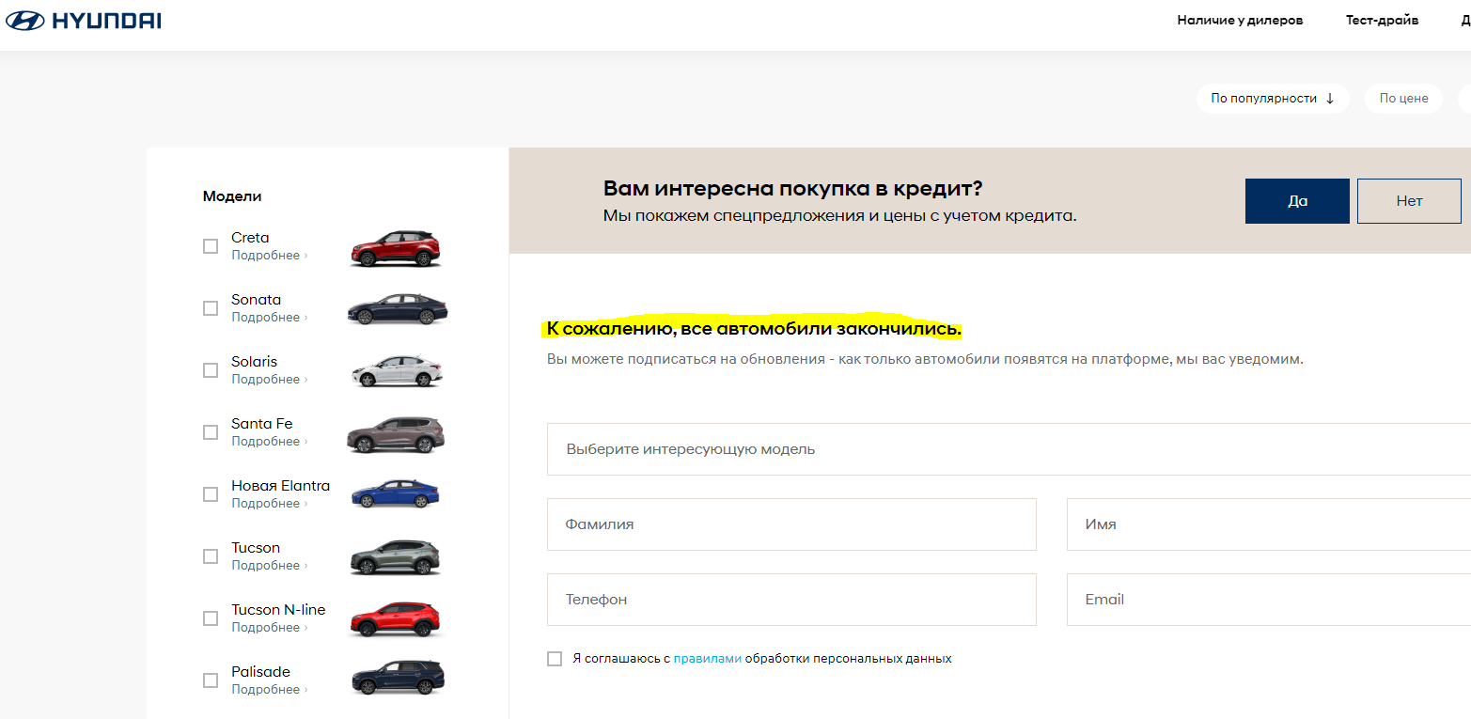Open the Наличие у дилеров menu
Image resolution: width=1471 pixels, height=719 pixels.
tap(1240, 20)
